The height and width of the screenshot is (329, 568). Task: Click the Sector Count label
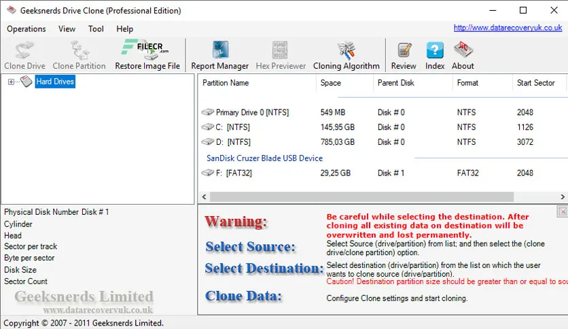click(26, 281)
